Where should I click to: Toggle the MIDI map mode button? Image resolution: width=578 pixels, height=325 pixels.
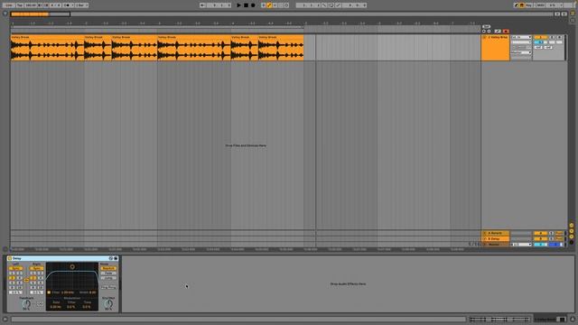(x=540, y=5)
